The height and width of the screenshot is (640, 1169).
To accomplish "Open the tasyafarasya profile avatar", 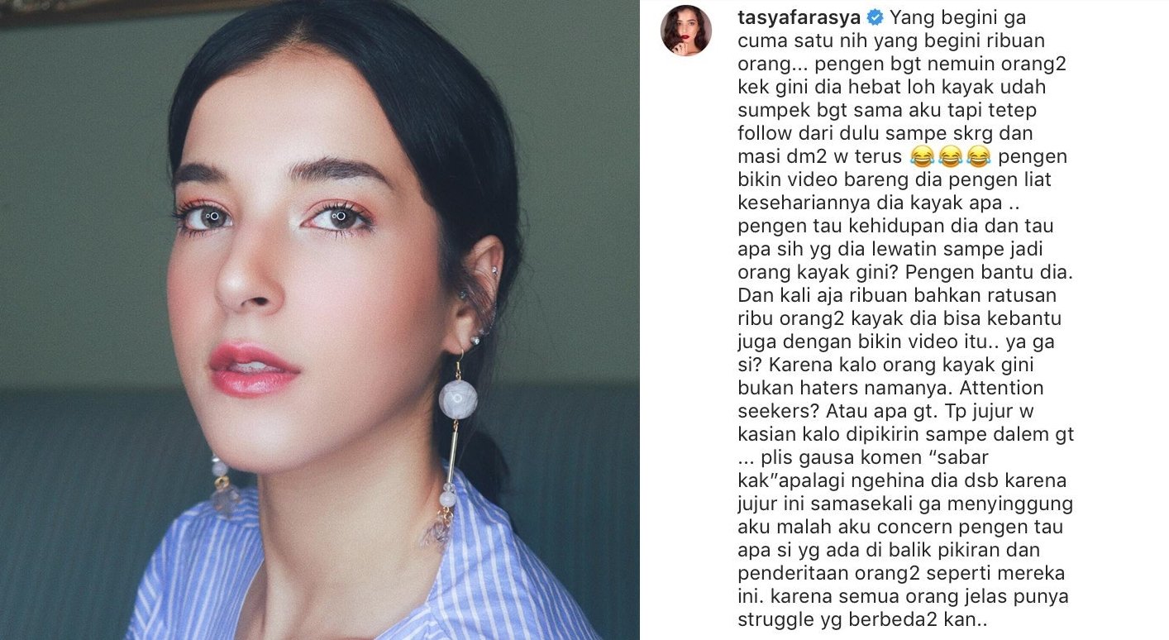I will click(x=685, y=31).
